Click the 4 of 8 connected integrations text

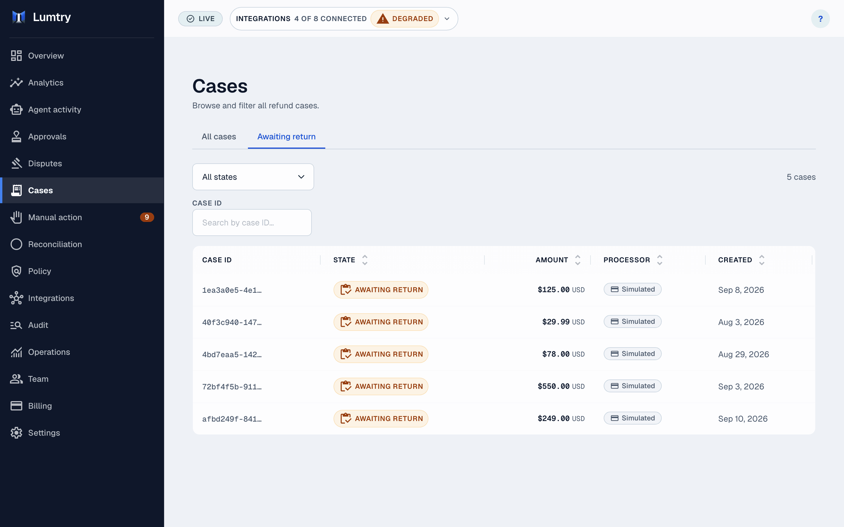pos(330,19)
